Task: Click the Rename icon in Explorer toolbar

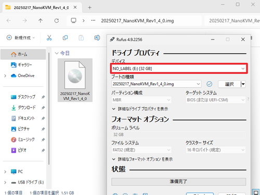Action: [97, 37]
